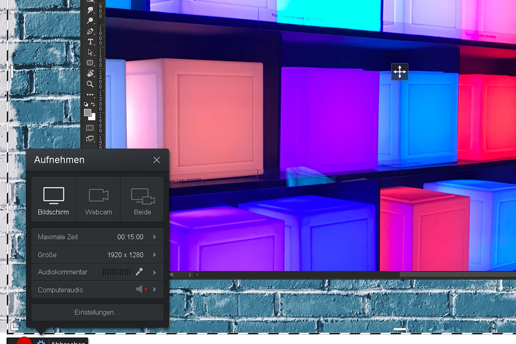Select the Dodge tool in Photoshop toolbar
516x344 pixels.
[x=90, y=21]
